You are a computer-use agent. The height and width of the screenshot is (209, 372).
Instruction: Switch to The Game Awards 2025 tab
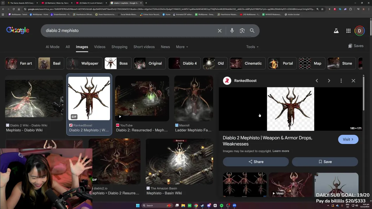[x=22, y=3]
